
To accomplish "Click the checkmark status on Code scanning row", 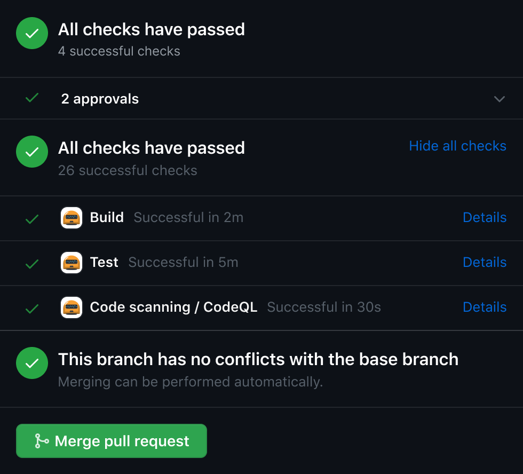I will tap(32, 308).
